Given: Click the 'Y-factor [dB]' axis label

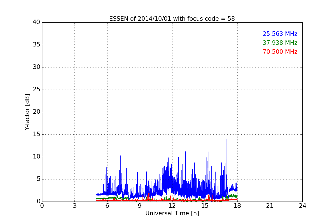Looking at the screenshot, I should click(x=27, y=112).
